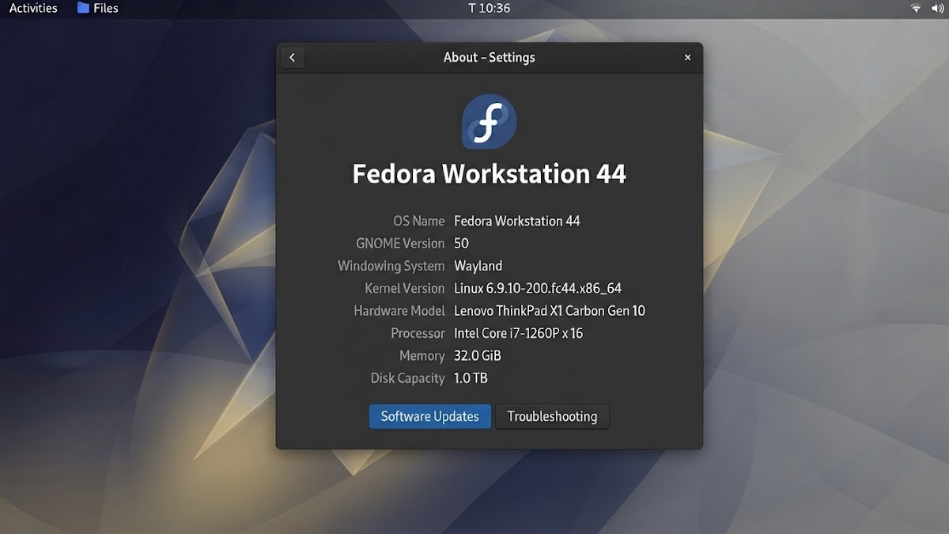Open the Activities overview
Image resolution: width=949 pixels, height=534 pixels.
coord(33,9)
